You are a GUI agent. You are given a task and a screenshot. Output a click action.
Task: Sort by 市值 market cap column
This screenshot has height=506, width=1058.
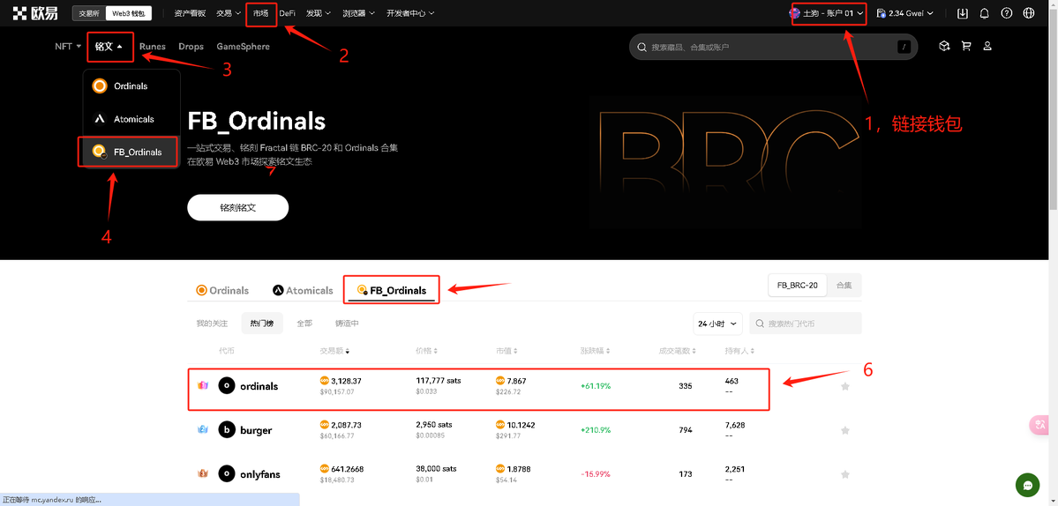506,351
